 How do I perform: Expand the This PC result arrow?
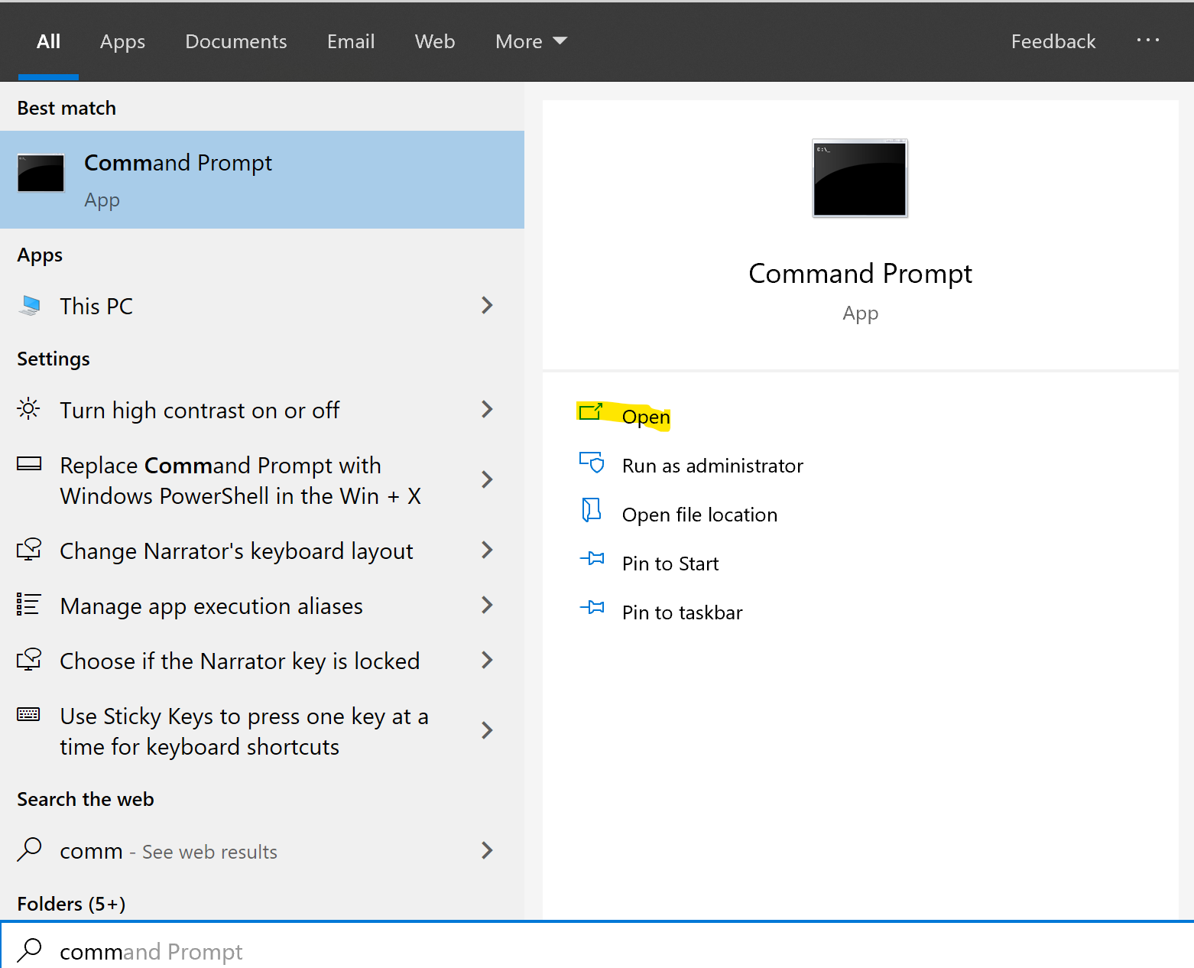pyautogui.click(x=487, y=306)
